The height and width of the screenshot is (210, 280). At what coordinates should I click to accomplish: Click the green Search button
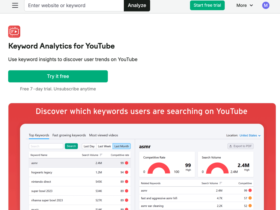pyautogui.click(x=71, y=146)
